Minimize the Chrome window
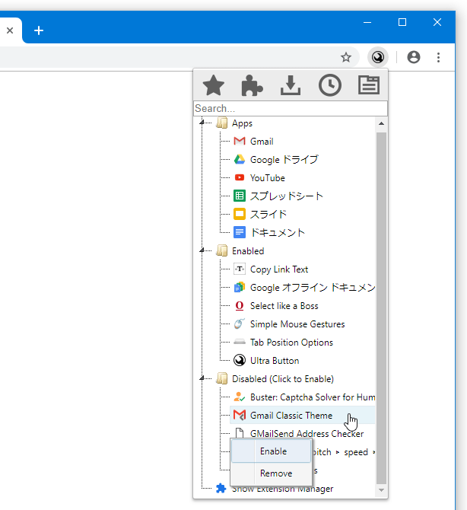The height and width of the screenshot is (510, 467). click(x=367, y=22)
